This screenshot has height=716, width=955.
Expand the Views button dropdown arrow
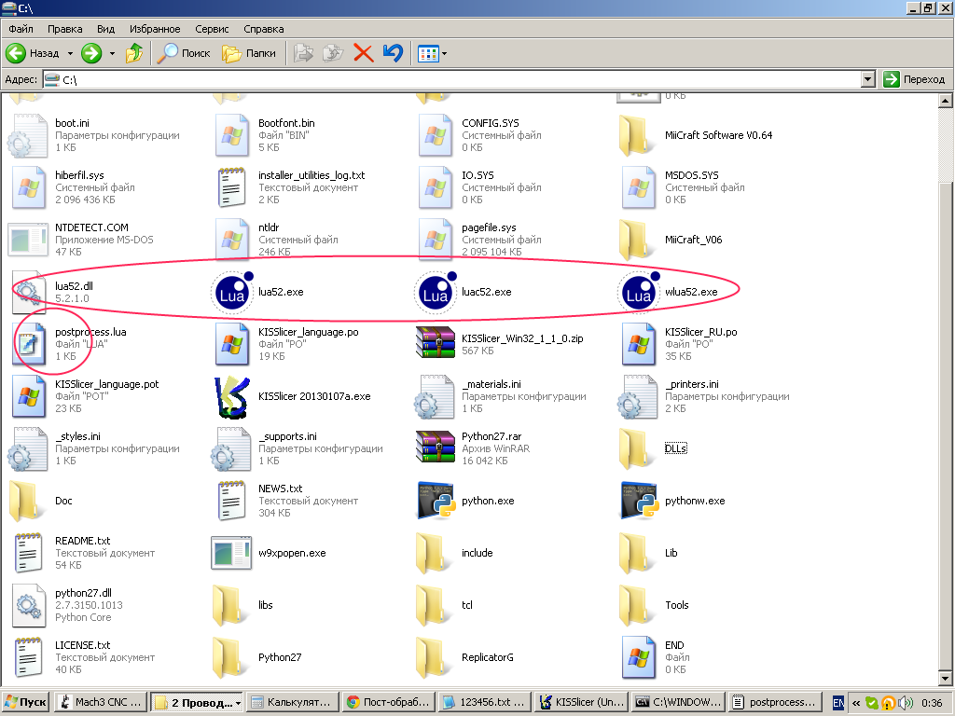pyautogui.click(x=444, y=53)
